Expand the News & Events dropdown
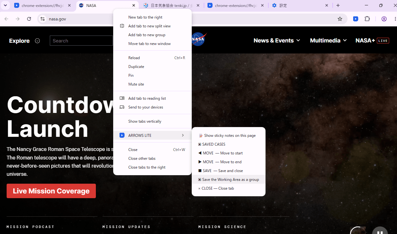397x234 pixels. (x=277, y=41)
